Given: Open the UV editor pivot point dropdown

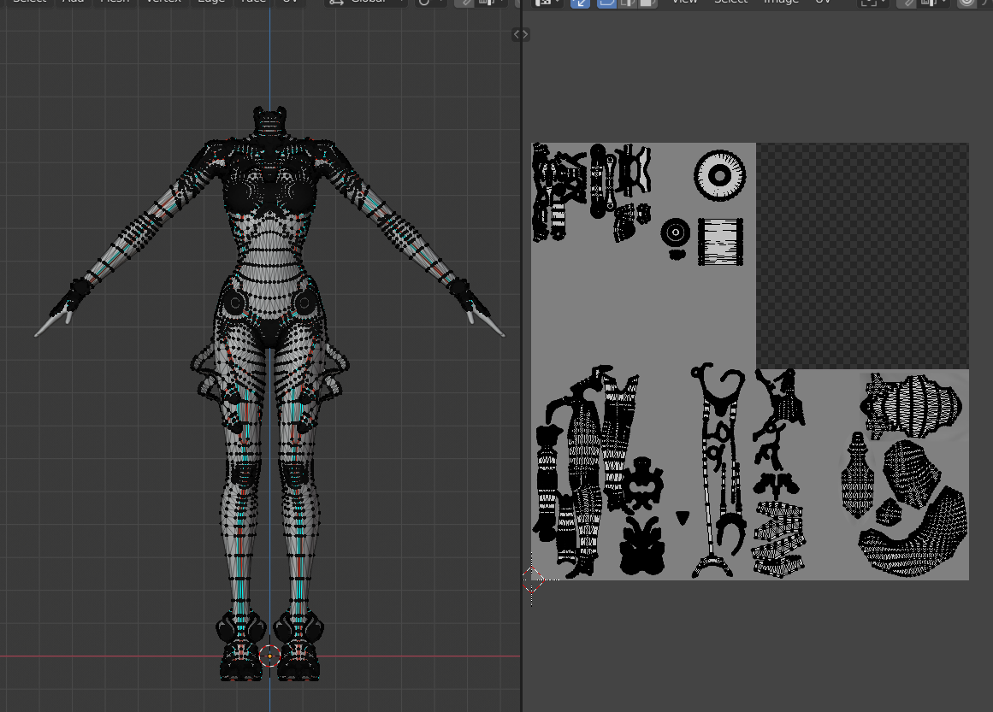Looking at the screenshot, I should point(872,3).
